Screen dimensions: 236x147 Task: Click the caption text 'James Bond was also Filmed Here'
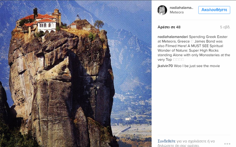point(190,44)
